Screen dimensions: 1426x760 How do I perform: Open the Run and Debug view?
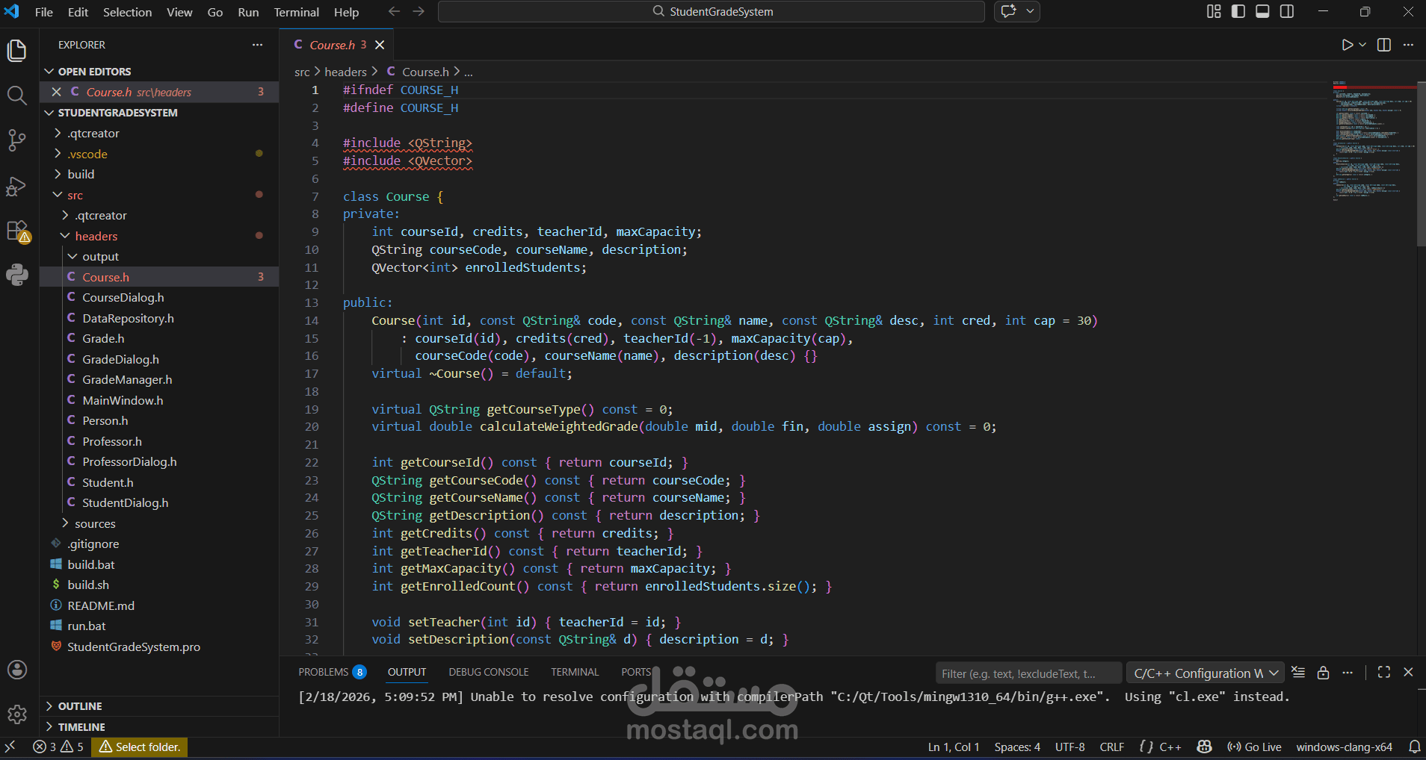(16, 186)
